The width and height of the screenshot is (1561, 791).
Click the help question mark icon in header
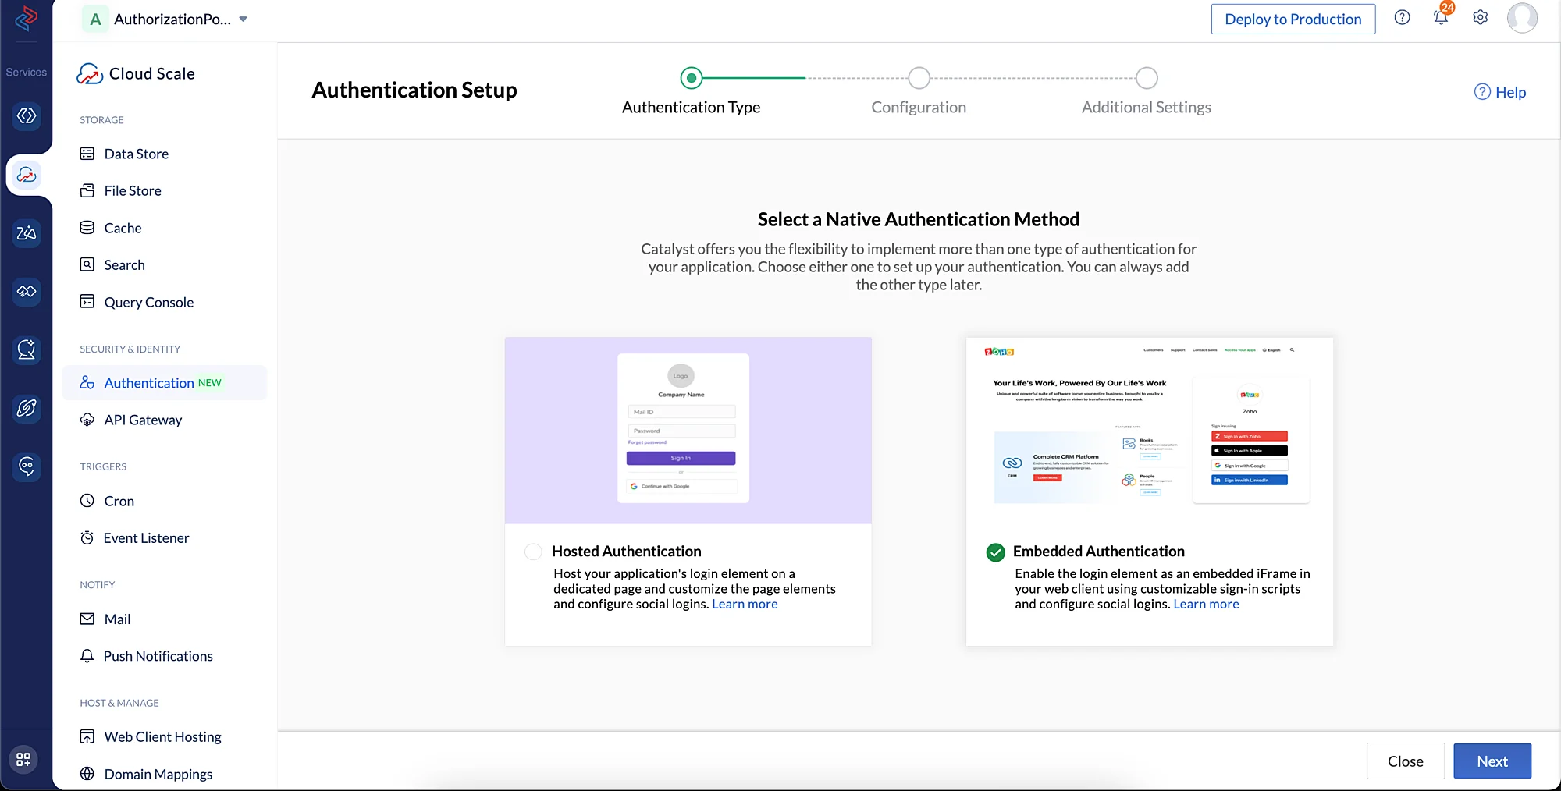pyautogui.click(x=1403, y=17)
